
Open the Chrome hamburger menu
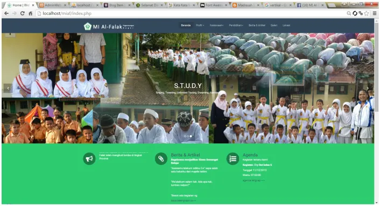pyautogui.click(x=375, y=13)
